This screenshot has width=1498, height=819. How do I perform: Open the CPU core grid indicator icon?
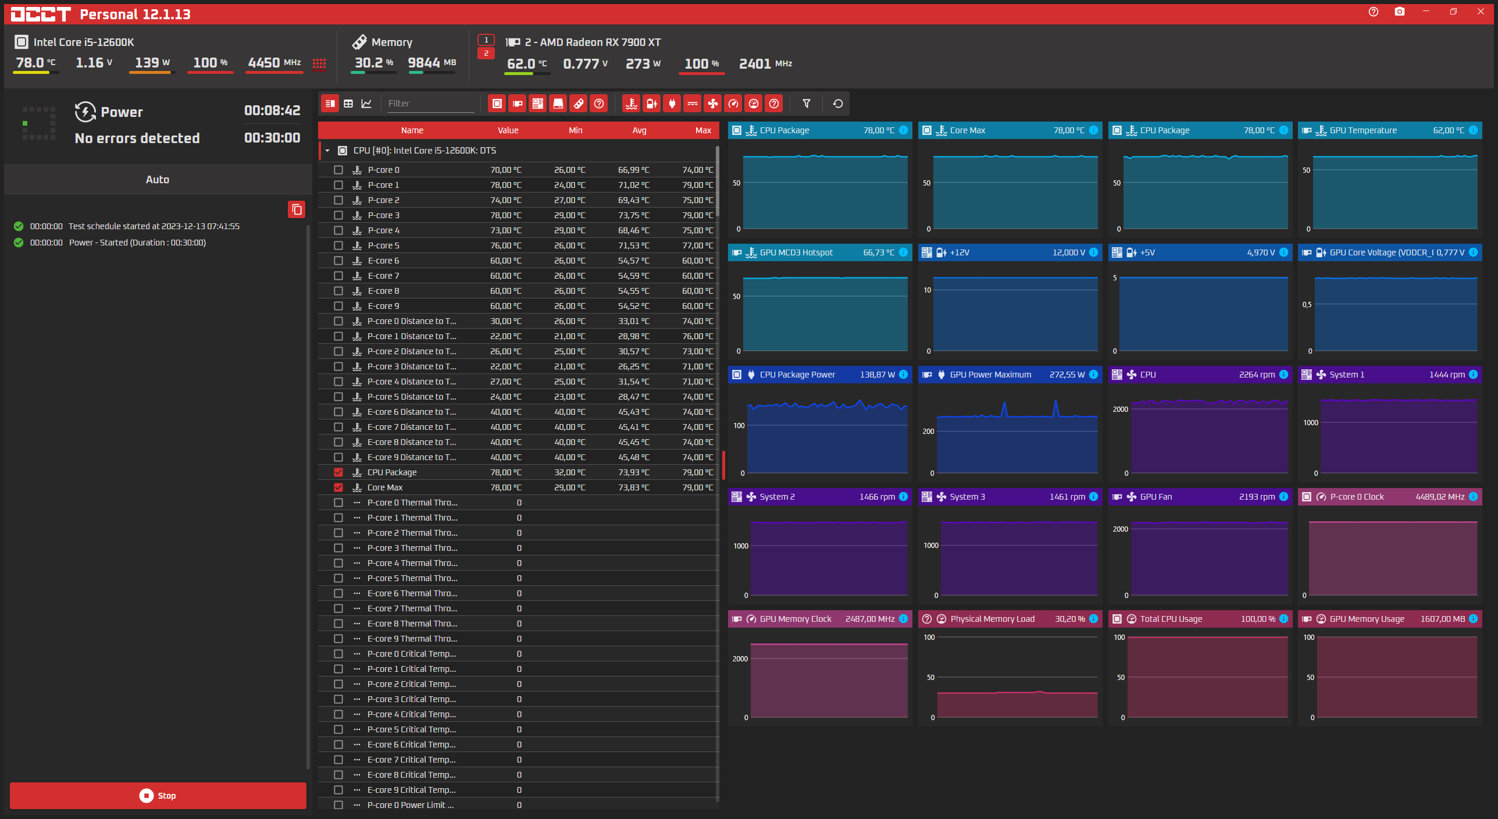pos(319,64)
